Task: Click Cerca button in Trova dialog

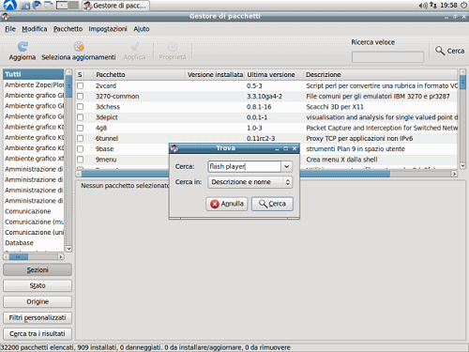Action: point(272,204)
